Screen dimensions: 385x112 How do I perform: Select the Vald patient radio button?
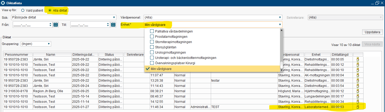tap(23, 11)
